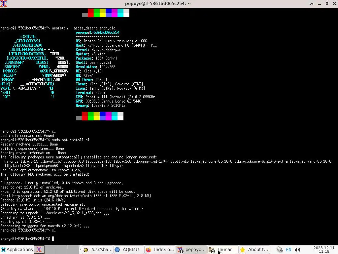The image size is (338, 254).
Task: Click the CPU: Pentium III (Katmai) line
Action: pos(115,97)
